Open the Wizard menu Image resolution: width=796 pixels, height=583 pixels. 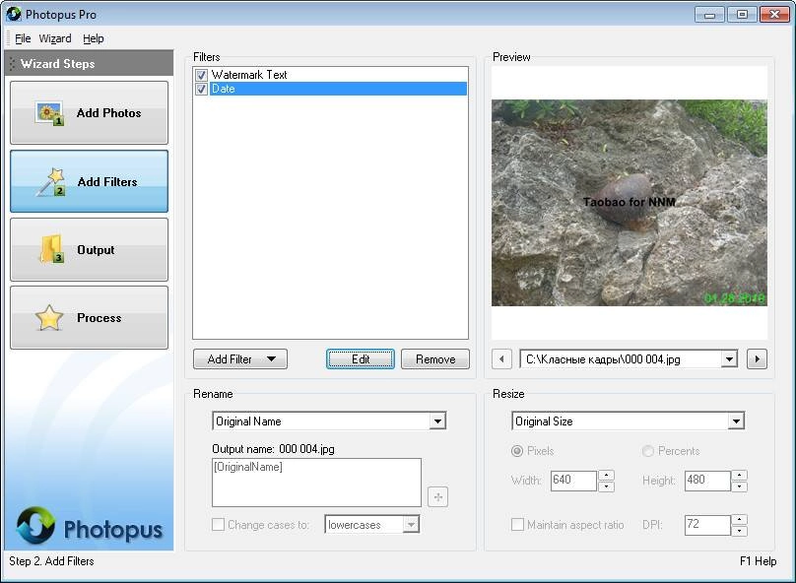click(55, 38)
